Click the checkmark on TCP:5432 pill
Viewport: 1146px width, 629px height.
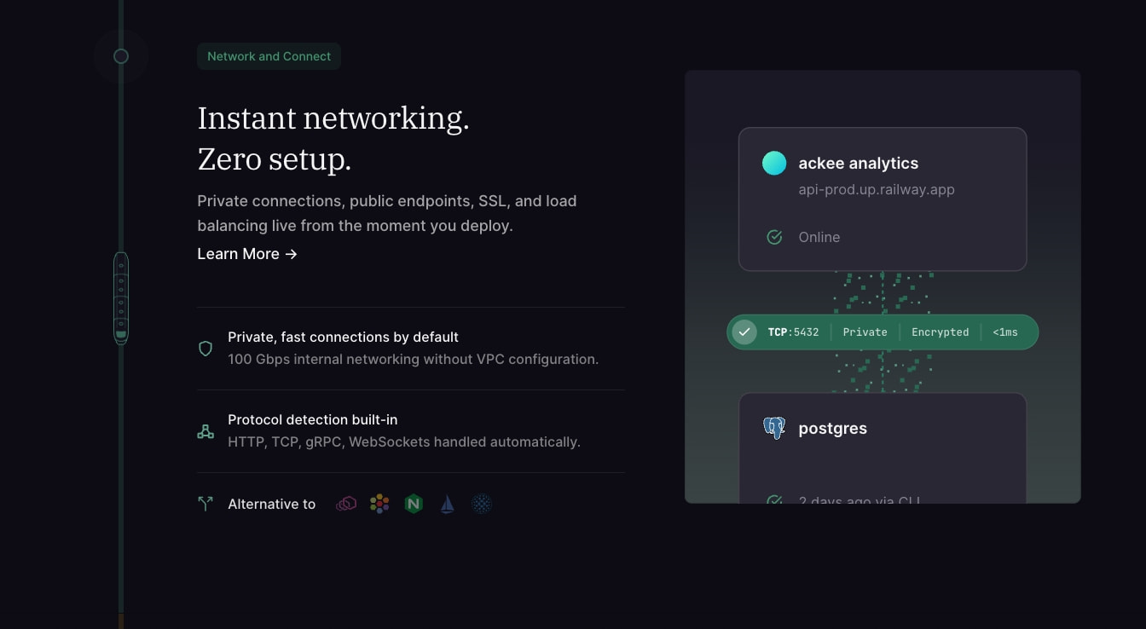click(x=744, y=332)
